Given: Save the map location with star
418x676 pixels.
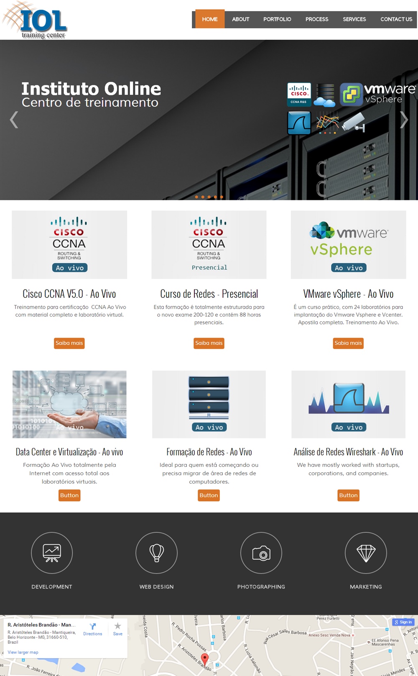Looking at the screenshot, I should 118,629.
